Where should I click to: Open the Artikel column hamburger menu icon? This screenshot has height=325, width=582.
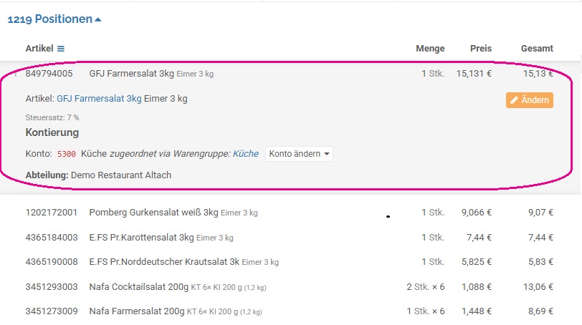click(x=61, y=49)
